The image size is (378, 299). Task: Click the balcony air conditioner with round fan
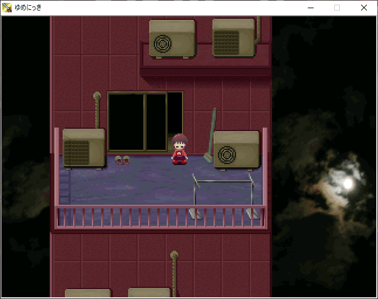237,150
